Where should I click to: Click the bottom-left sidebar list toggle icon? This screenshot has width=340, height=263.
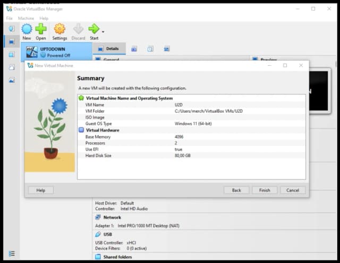click(x=12, y=253)
